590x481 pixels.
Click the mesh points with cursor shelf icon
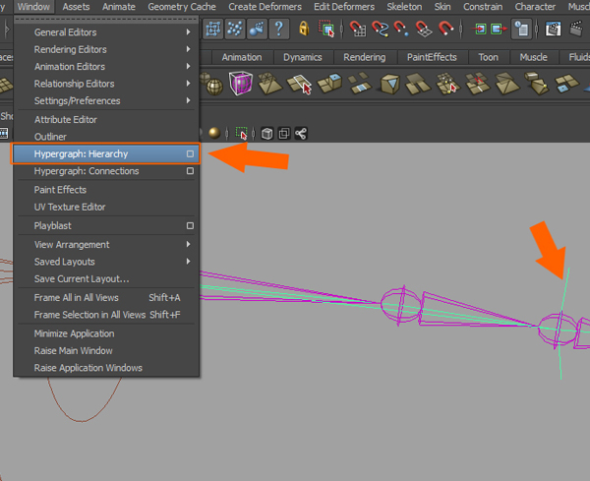(x=446, y=84)
